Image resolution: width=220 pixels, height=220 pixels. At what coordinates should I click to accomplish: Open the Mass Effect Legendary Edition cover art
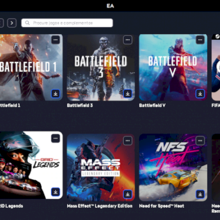pos(101,167)
